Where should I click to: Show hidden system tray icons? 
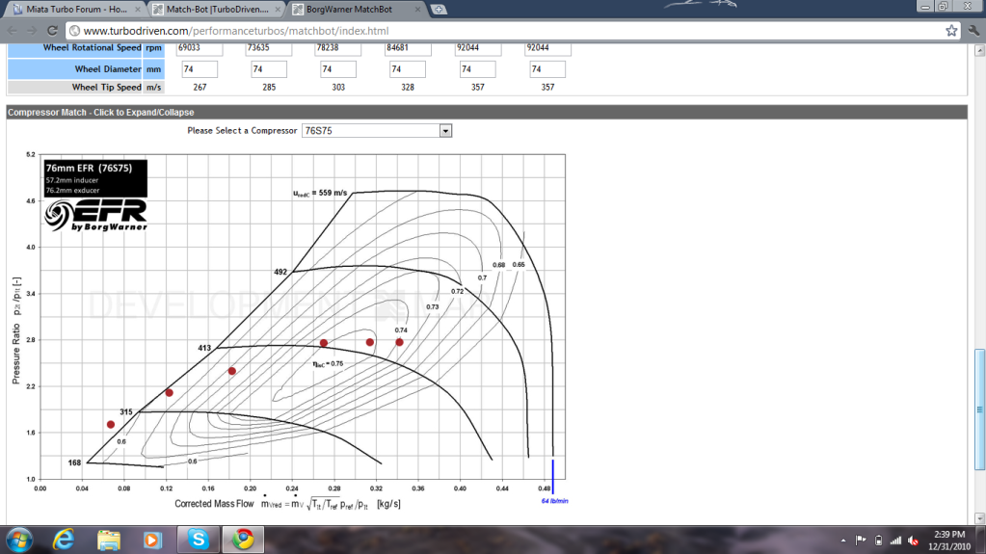tap(845, 540)
